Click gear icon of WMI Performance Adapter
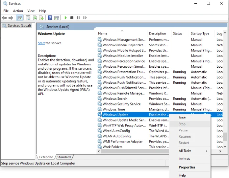The image size is (229, 178). pos(100,141)
